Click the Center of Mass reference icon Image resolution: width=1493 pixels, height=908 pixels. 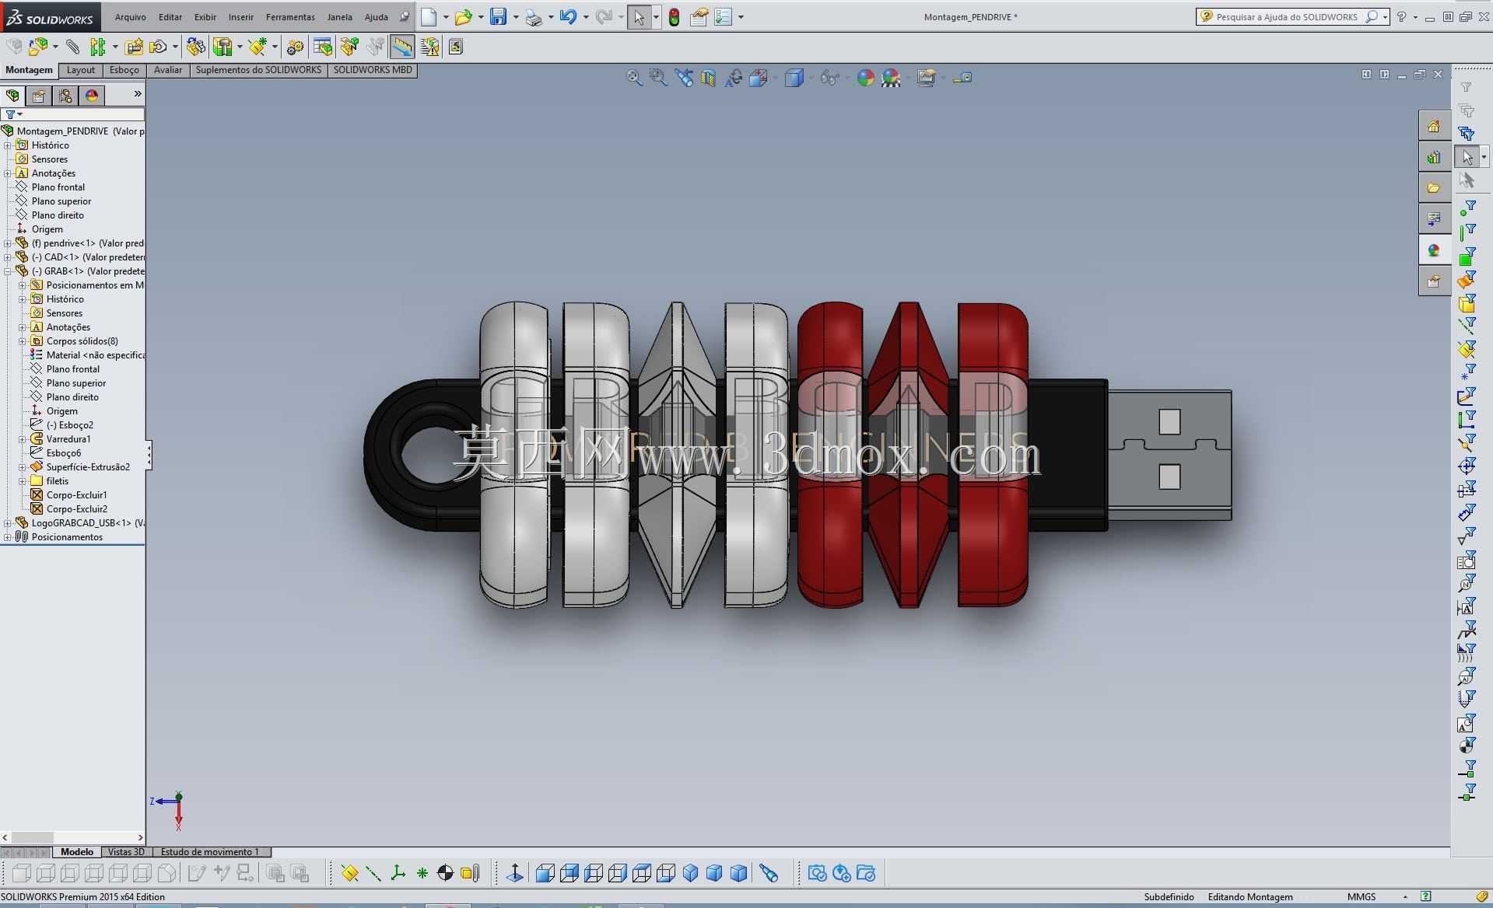[x=445, y=873]
